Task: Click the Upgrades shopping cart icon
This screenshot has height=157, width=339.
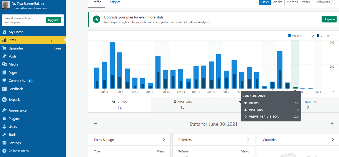Action: point(4,48)
